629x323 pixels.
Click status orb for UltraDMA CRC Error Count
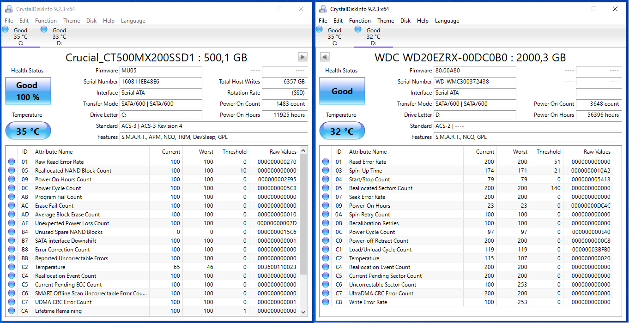click(326, 293)
